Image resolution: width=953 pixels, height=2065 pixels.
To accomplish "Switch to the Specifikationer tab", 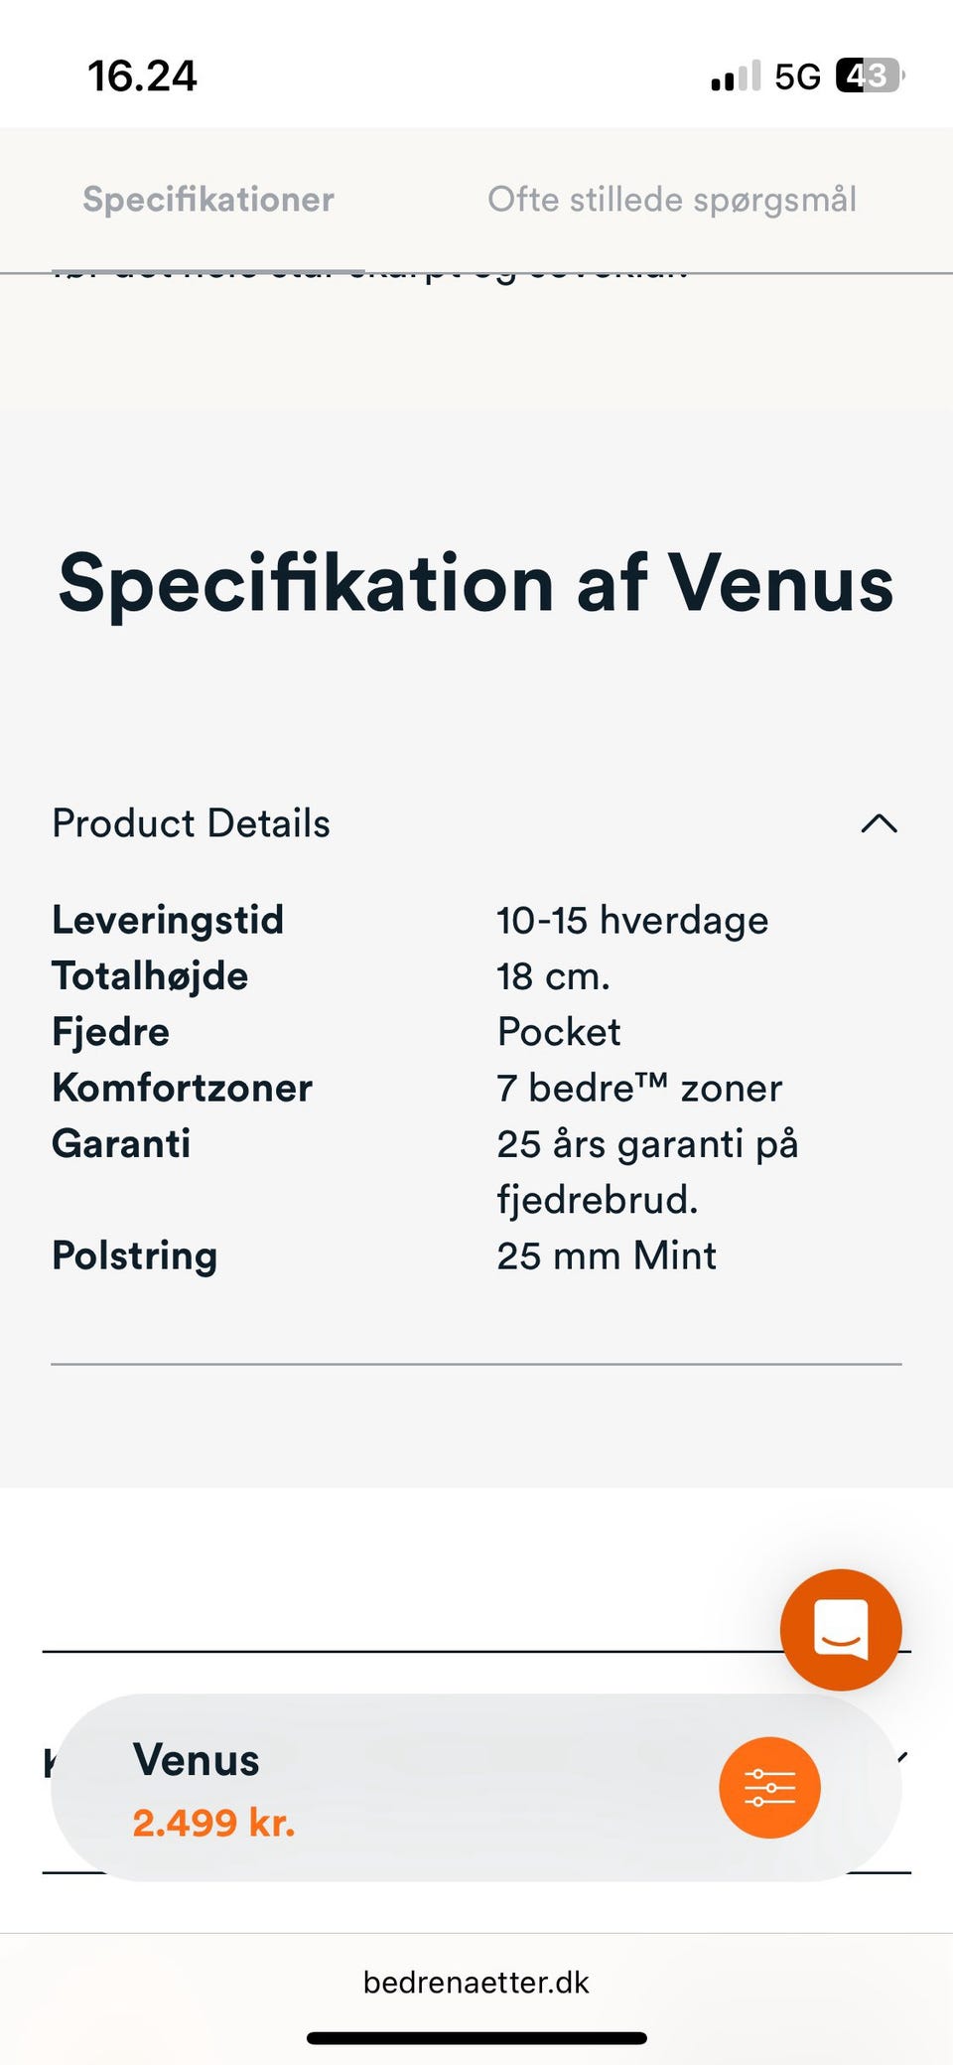I will [x=208, y=200].
